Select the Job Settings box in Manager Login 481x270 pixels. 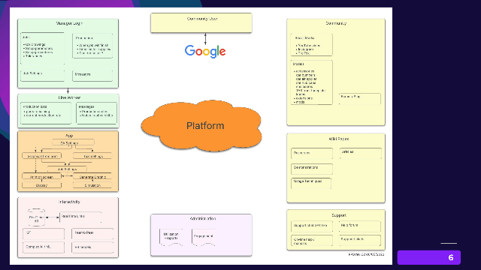click(x=43, y=76)
